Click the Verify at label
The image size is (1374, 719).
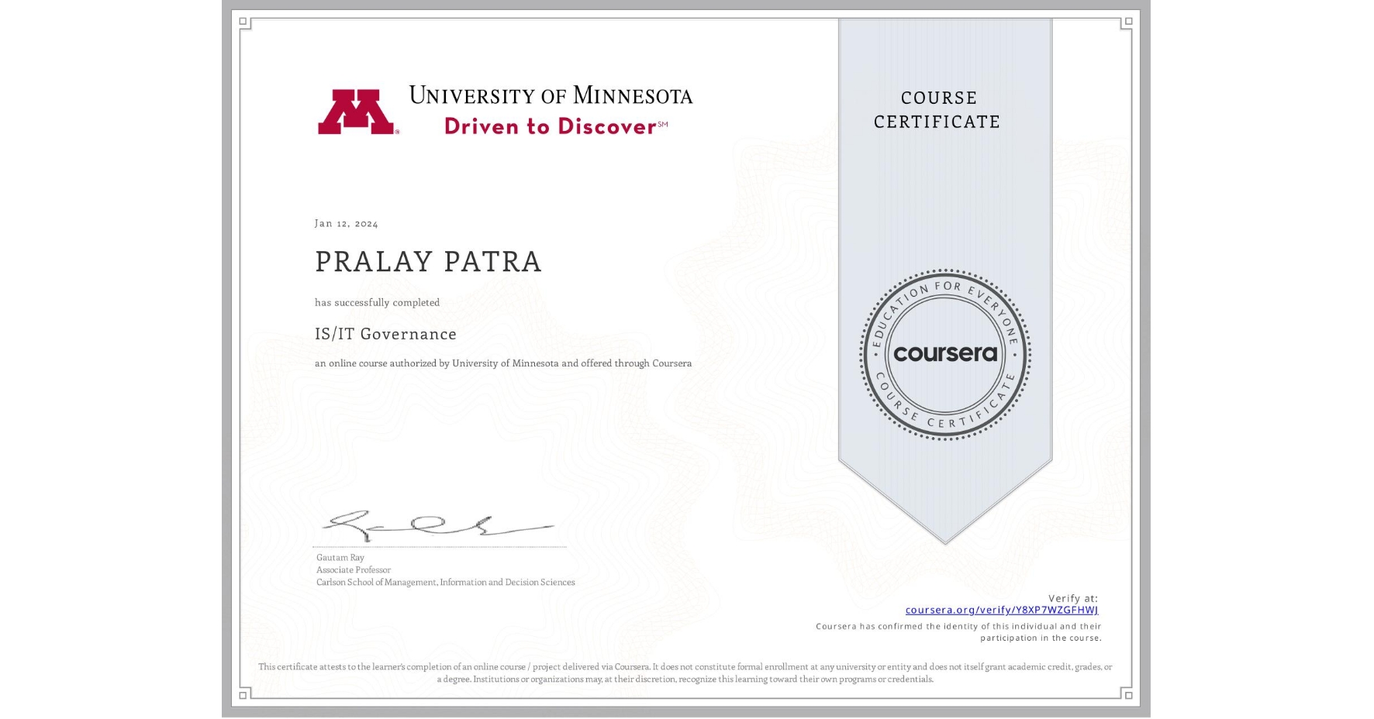(x=1073, y=597)
